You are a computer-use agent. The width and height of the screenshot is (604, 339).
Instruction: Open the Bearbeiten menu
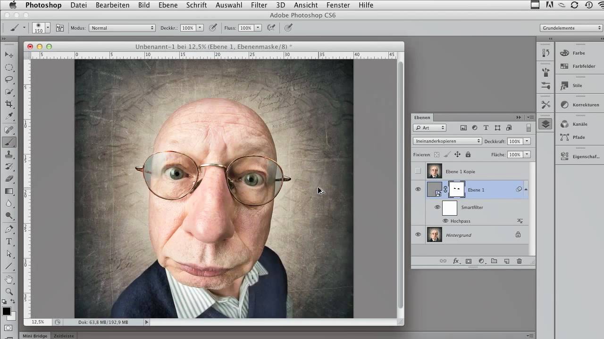[x=112, y=5]
